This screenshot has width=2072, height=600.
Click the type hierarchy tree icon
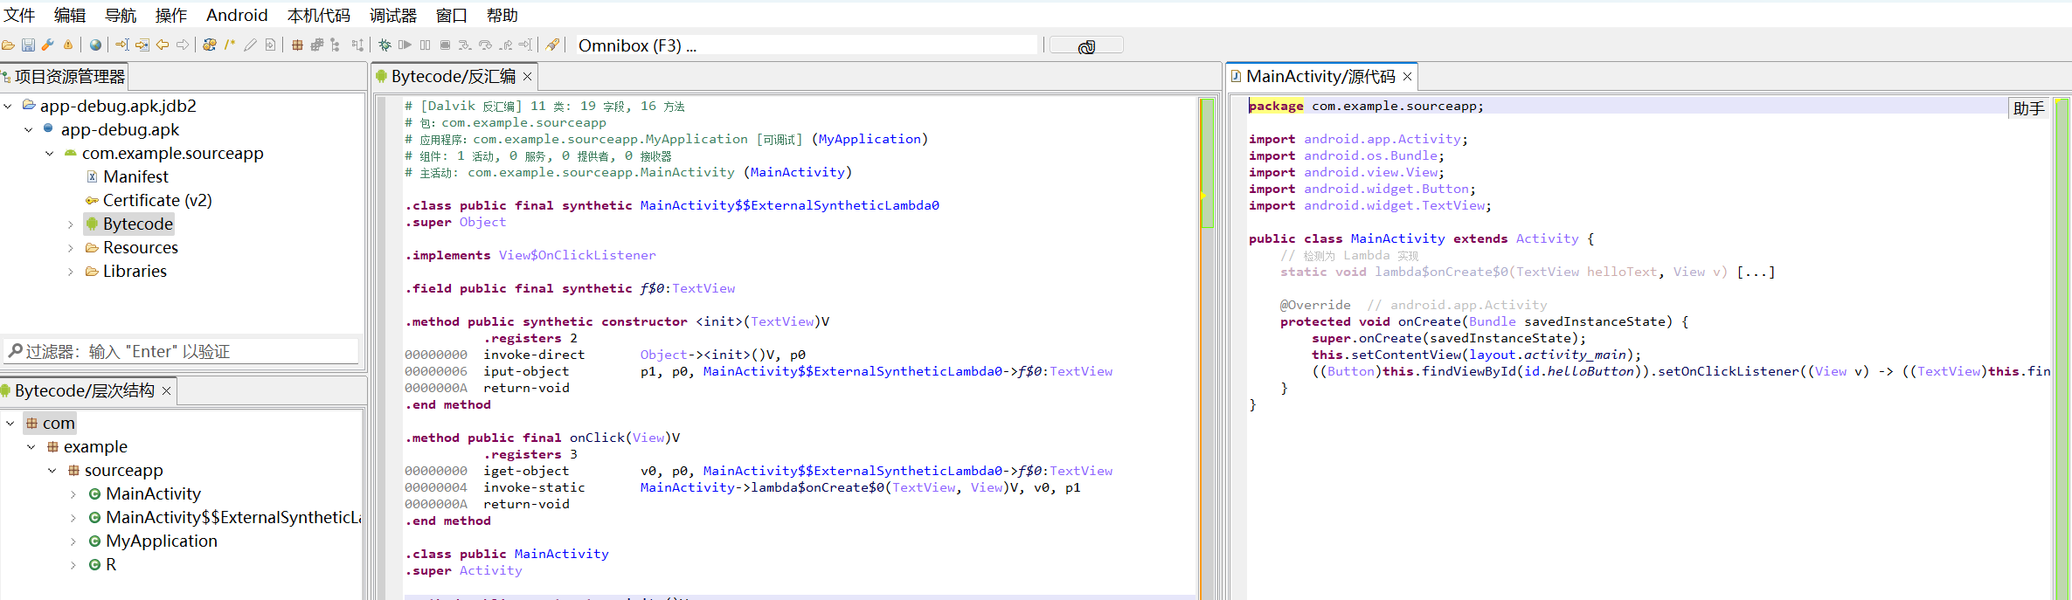(335, 45)
